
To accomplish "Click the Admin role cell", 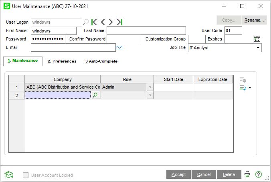I will coord(124,87).
